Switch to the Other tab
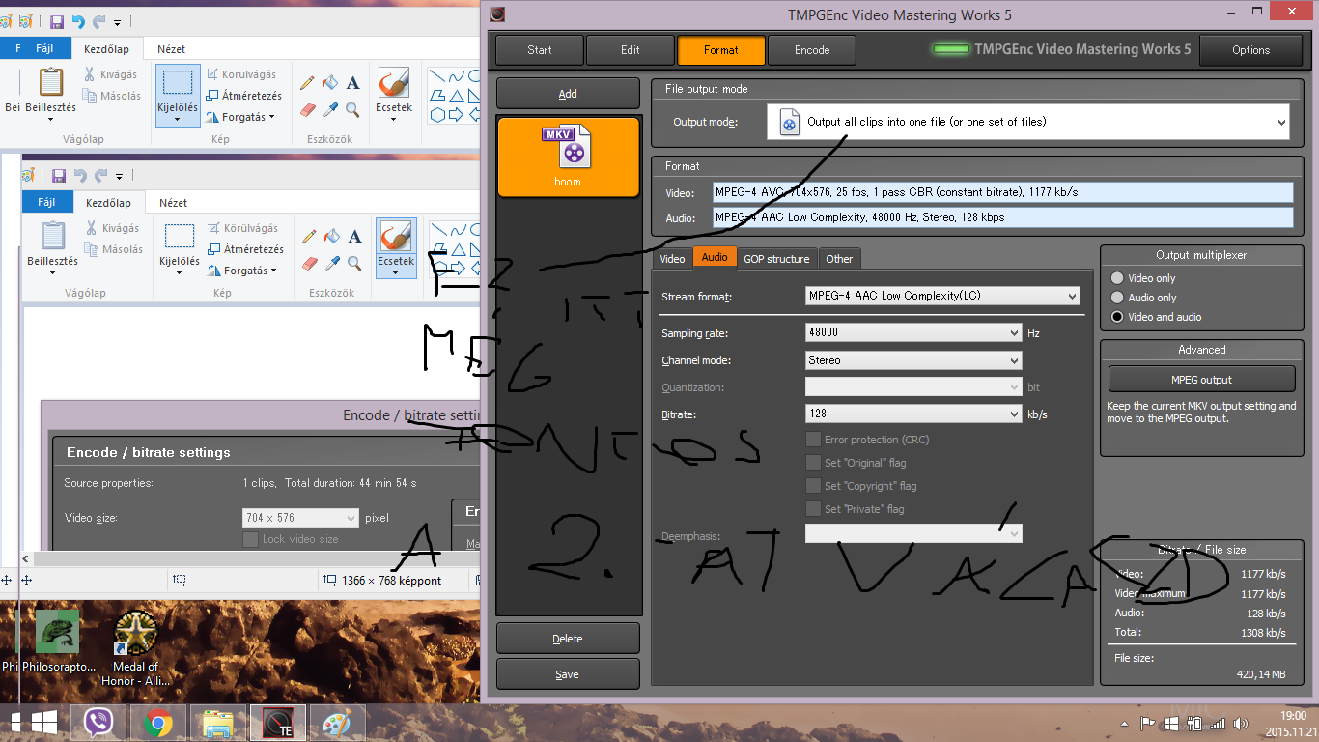 click(839, 258)
